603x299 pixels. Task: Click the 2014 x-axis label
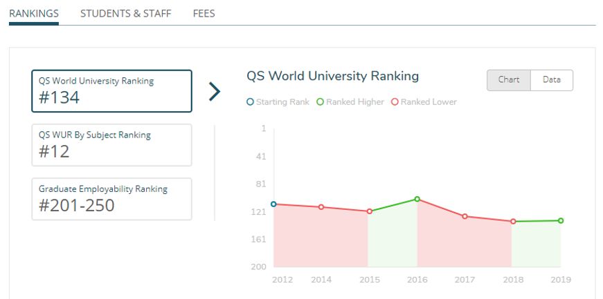[321, 280]
